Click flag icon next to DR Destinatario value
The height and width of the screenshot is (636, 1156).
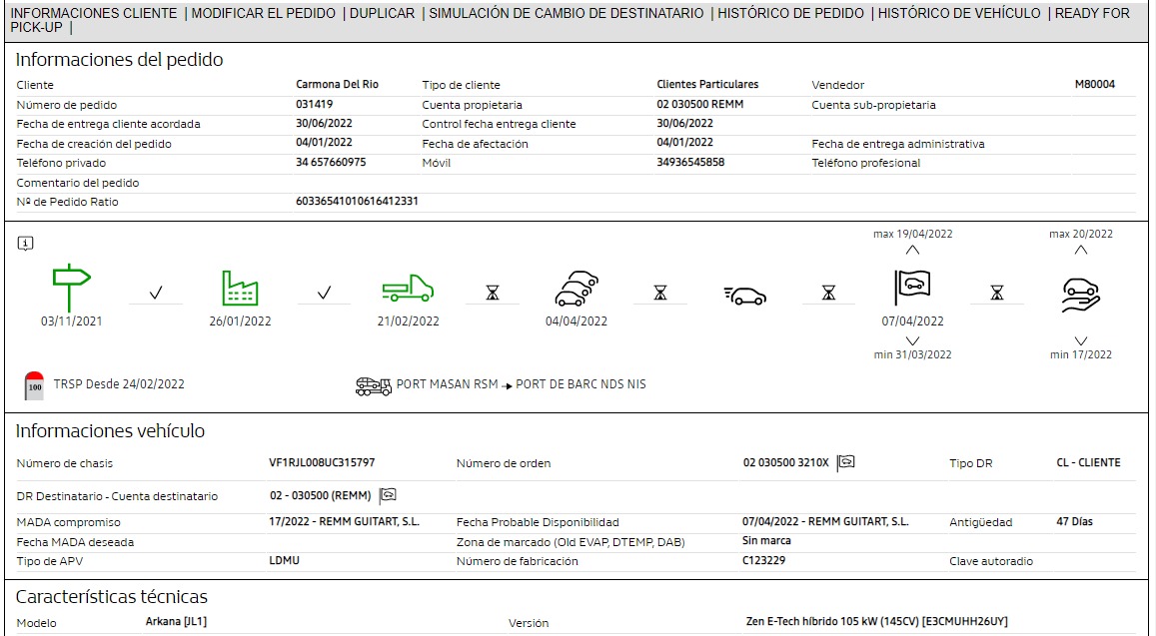(x=387, y=496)
